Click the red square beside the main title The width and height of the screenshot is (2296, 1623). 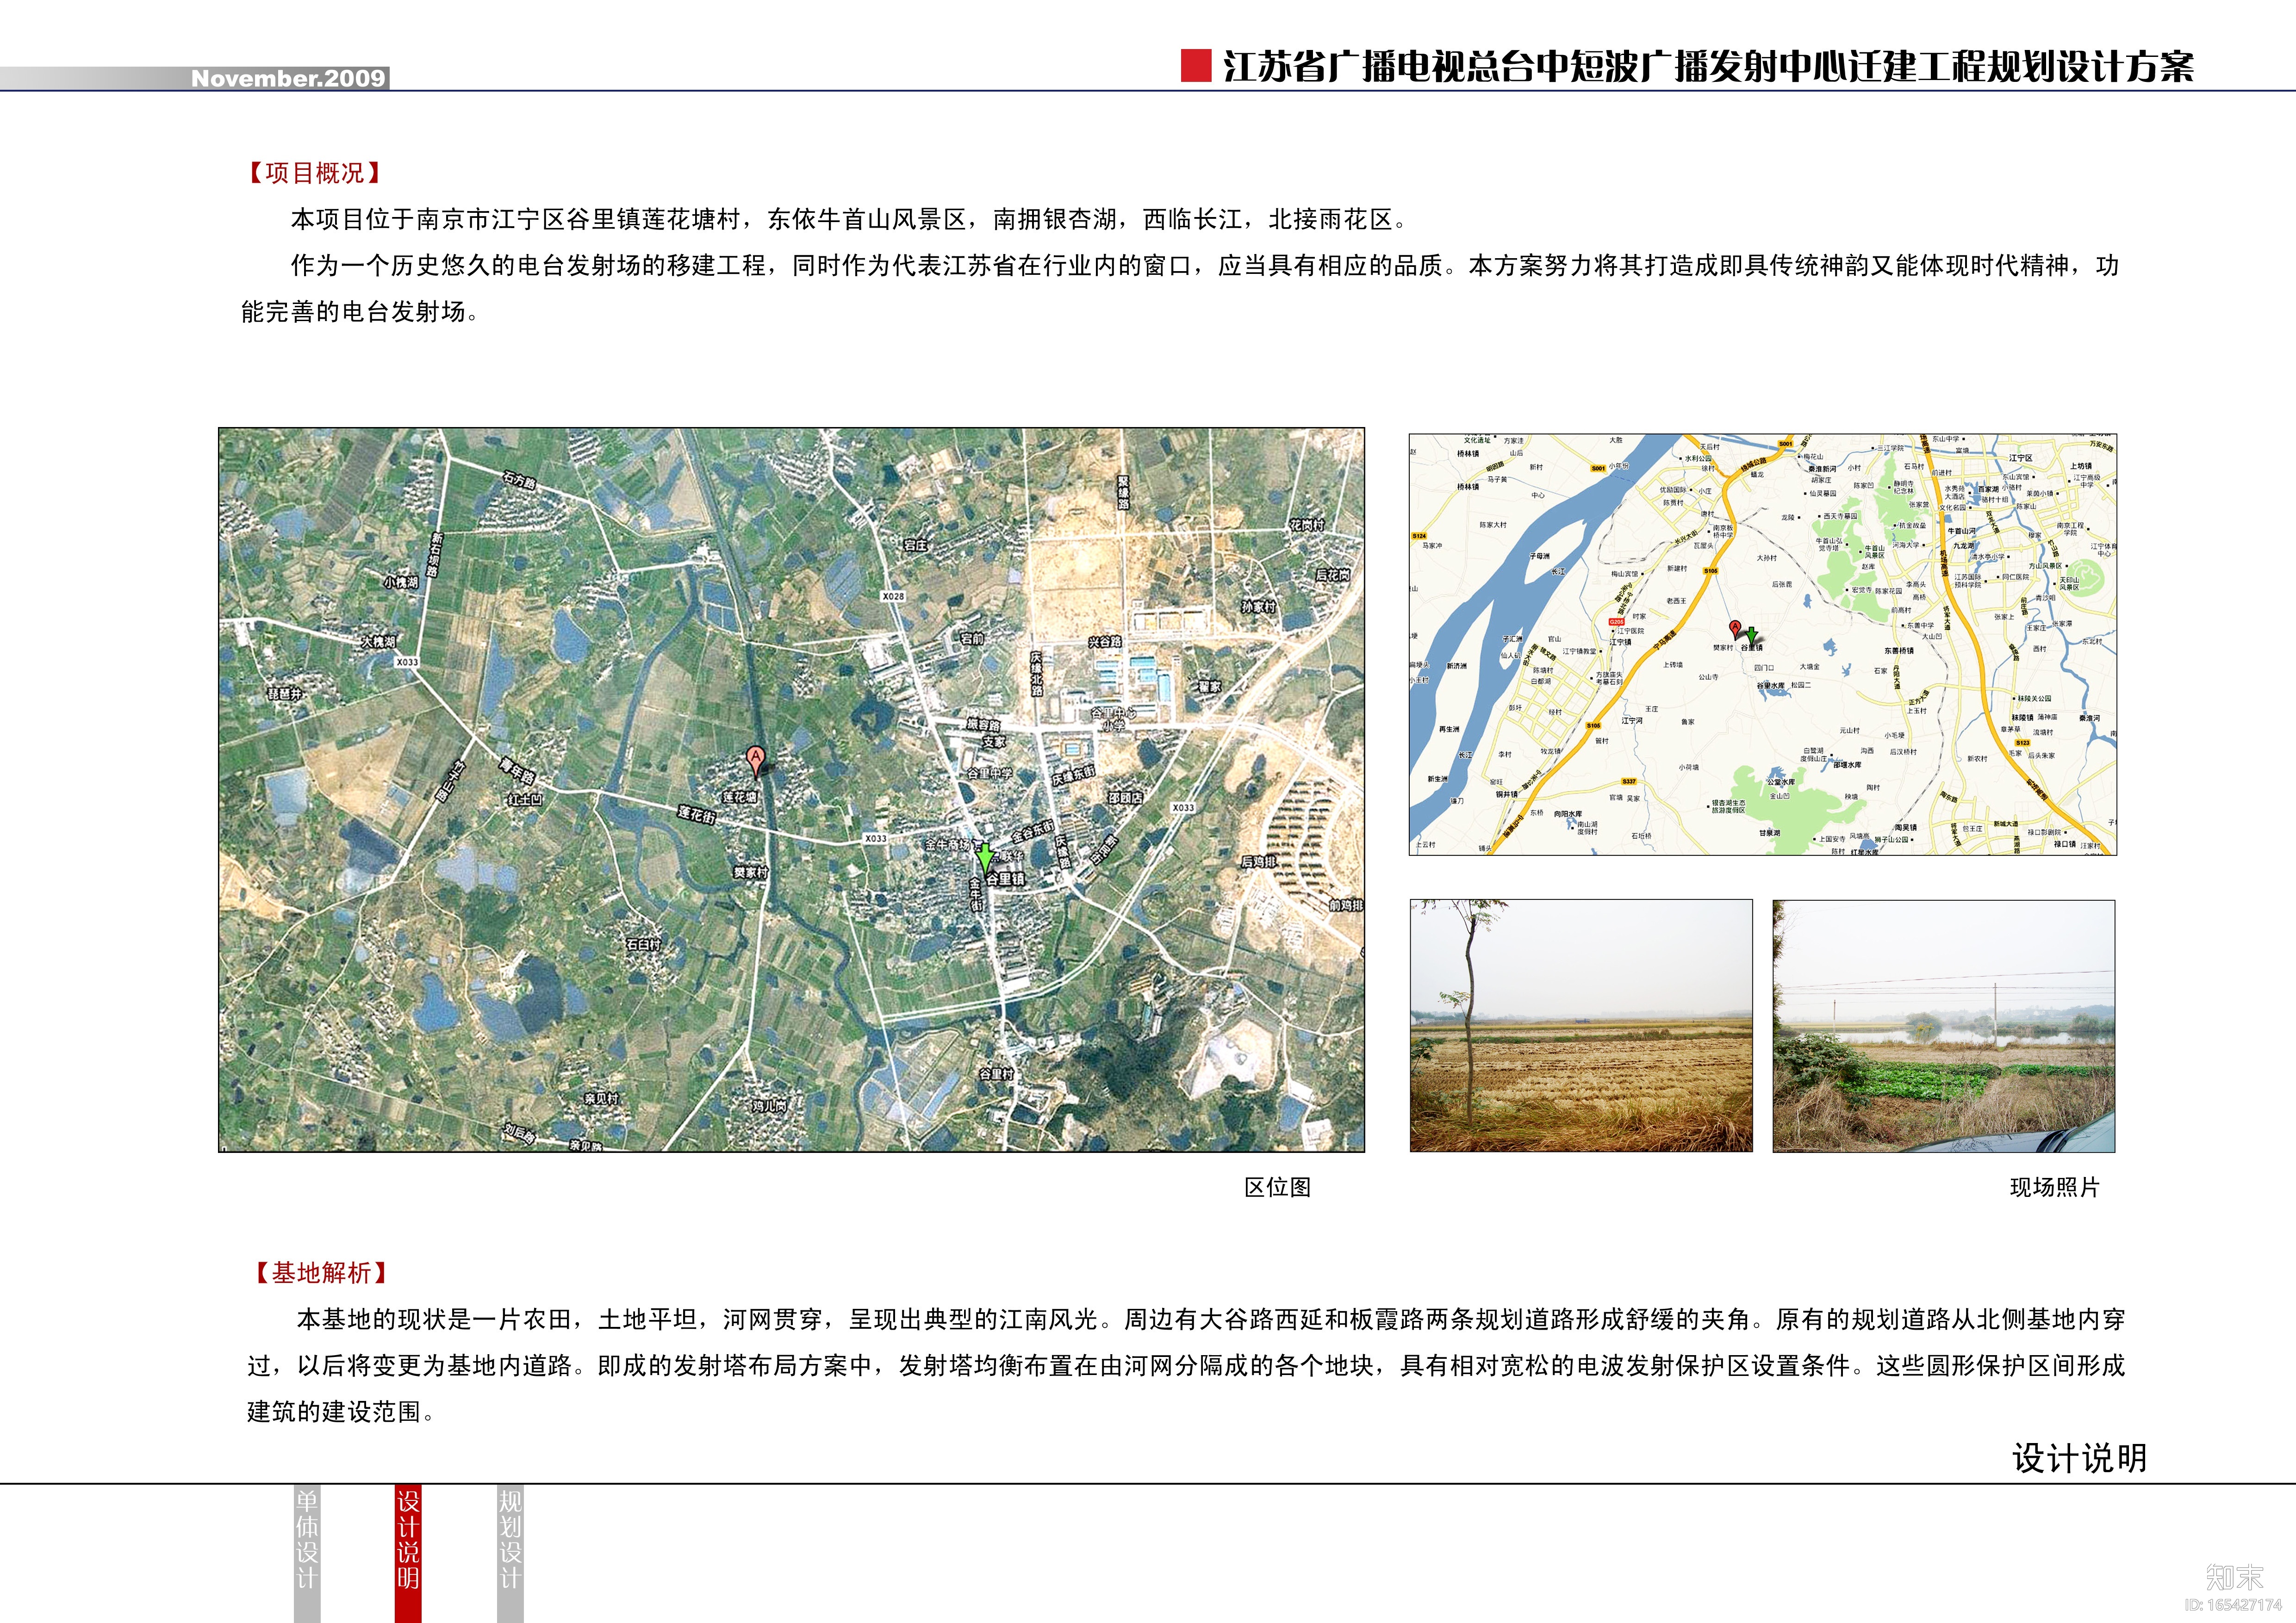tap(1196, 66)
